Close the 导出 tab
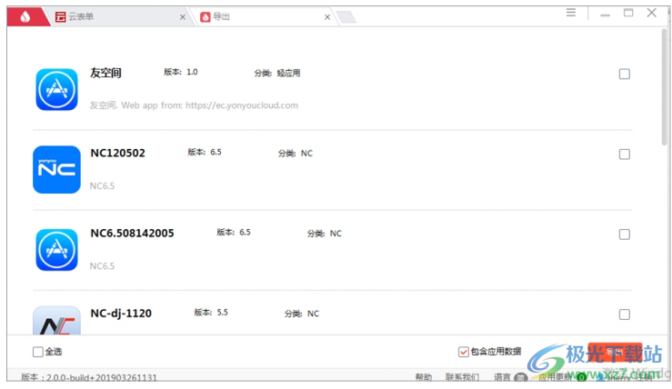Image resolution: width=672 pixels, height=389 pixels. click(327, 17)
